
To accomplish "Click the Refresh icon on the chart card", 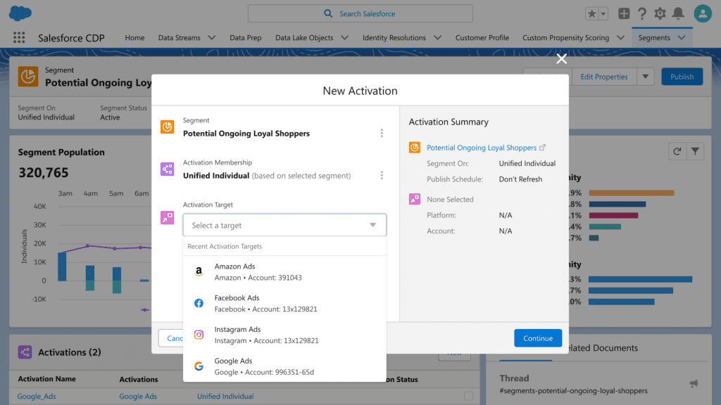I will 677,151.
